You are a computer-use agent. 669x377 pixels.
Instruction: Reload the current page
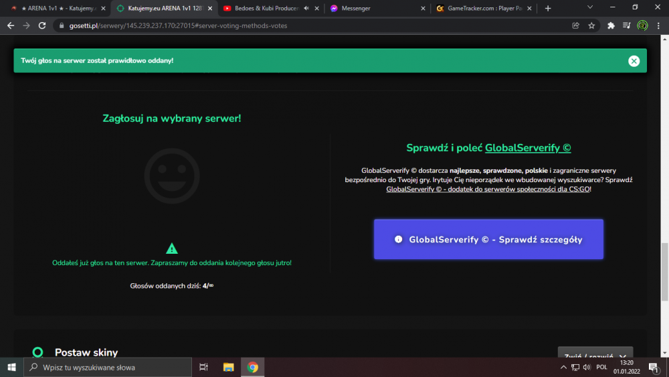[x=41, y=25]
